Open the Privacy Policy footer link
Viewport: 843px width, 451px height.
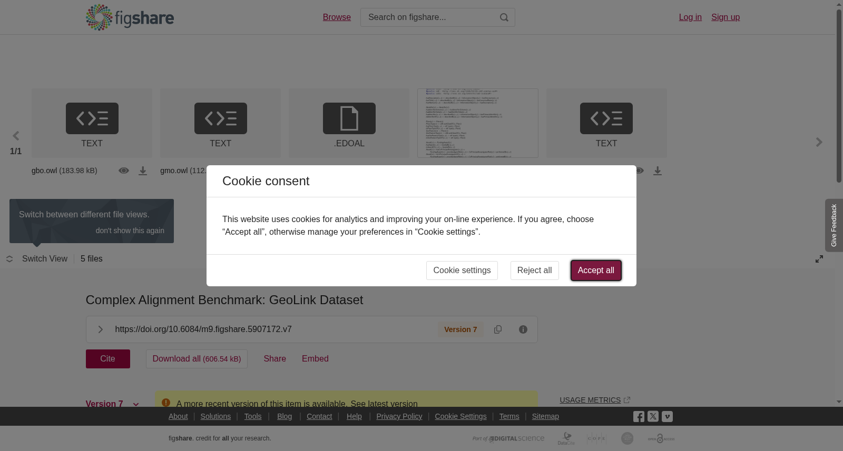click(399, 416)
